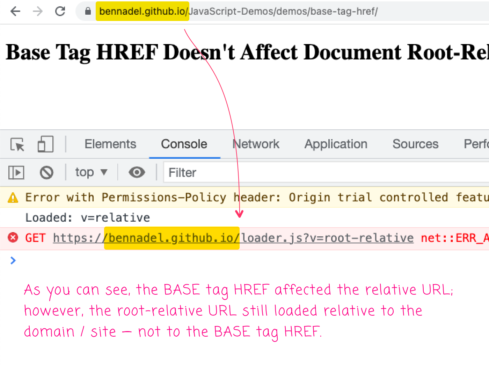Switch to the Application tab
The width and height of the screenshot is (489, 365).
pyautogui.click(x=336, y=144)
